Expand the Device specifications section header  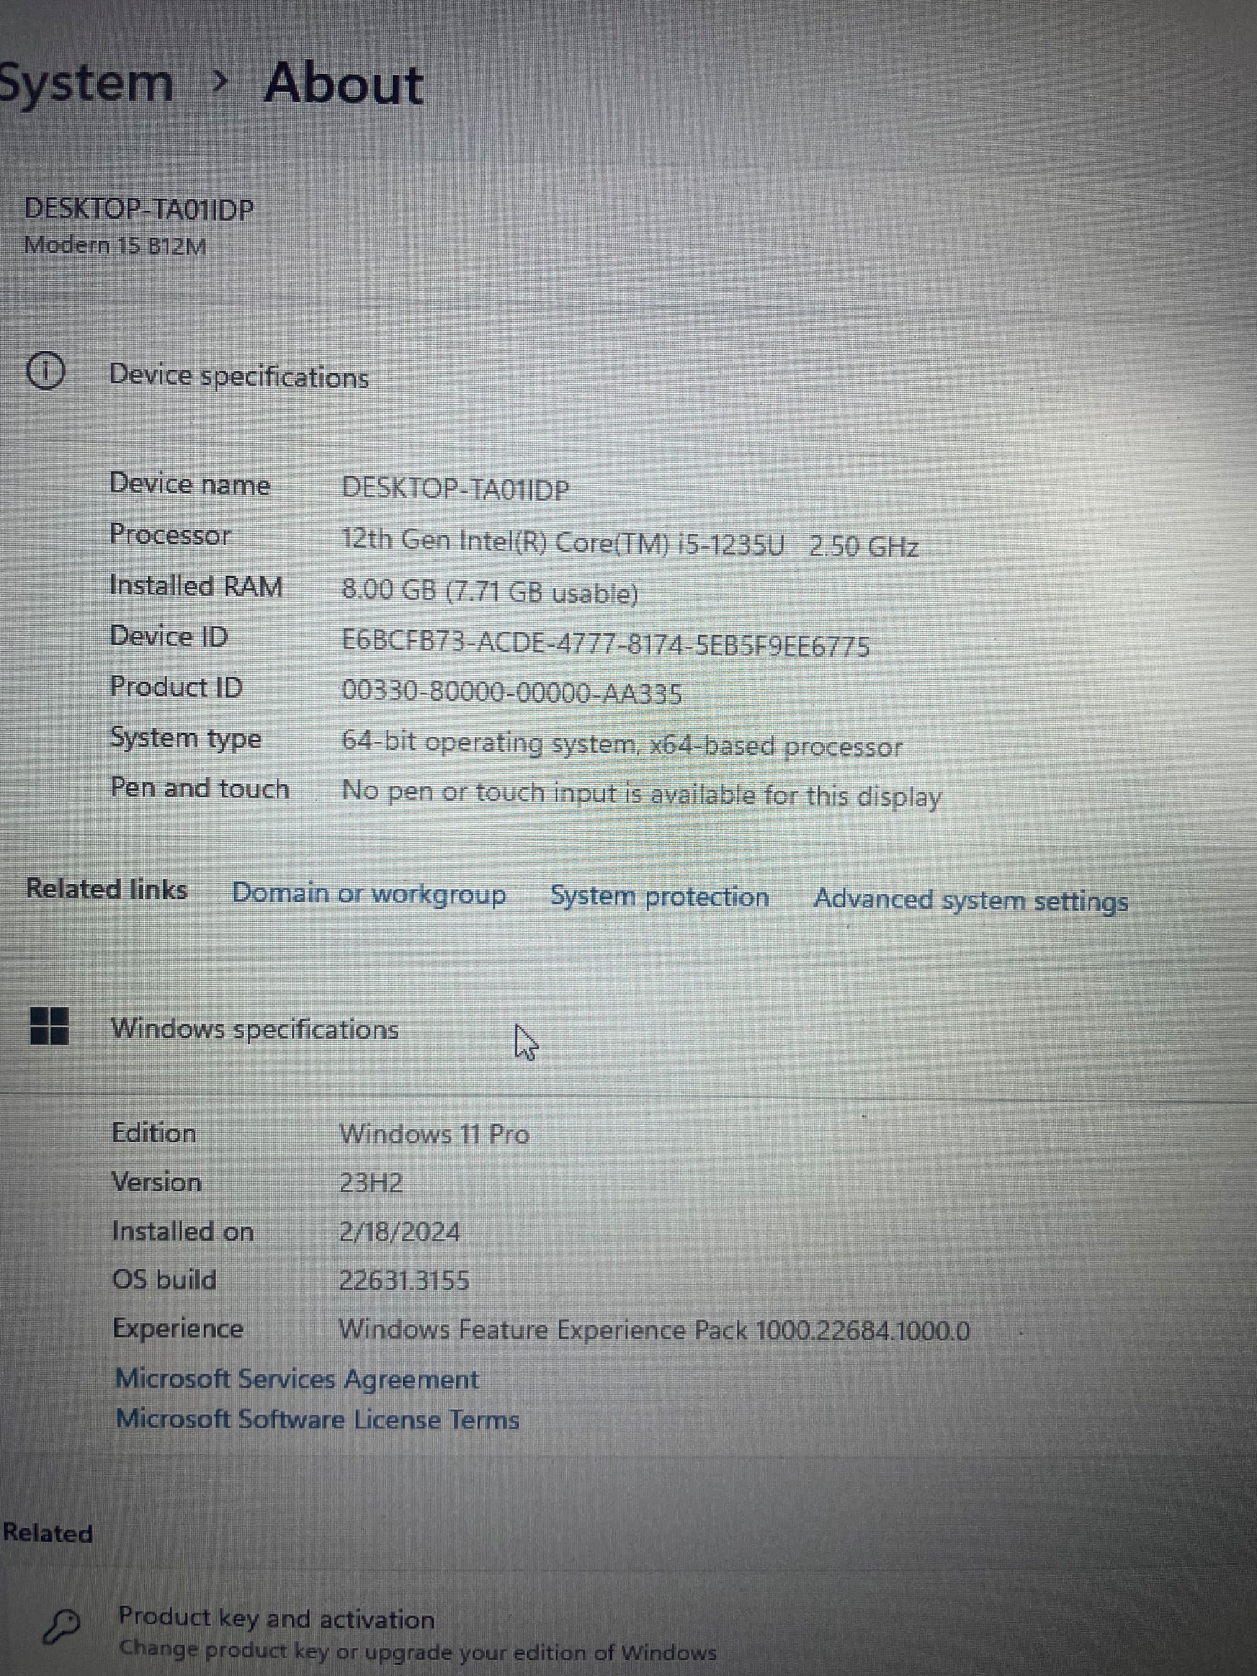[x=628, y=375]
